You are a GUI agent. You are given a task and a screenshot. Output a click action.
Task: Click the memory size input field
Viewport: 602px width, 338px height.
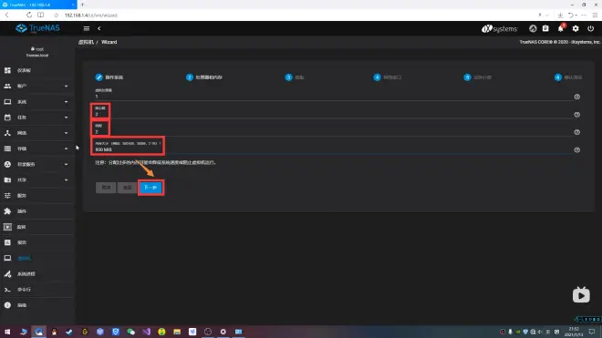333,149
